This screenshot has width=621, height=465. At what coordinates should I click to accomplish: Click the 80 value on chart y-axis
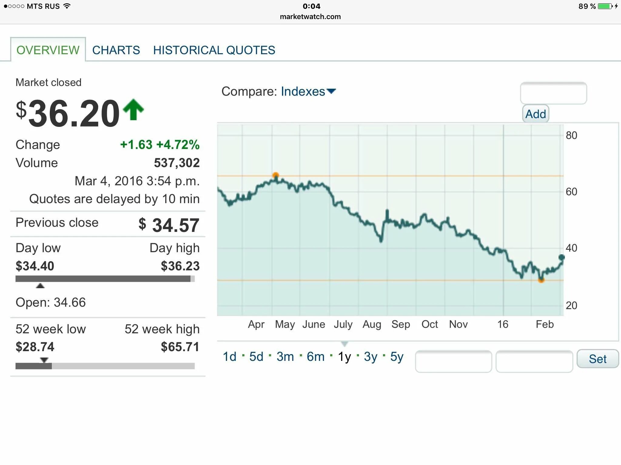point(572,135)
